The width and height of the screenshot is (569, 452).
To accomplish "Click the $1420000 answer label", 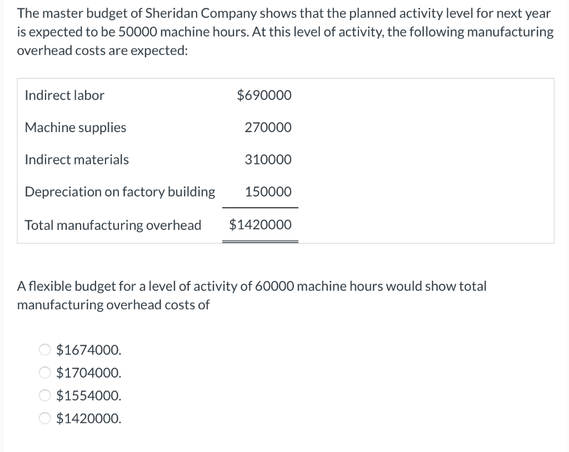I will [88, 418].
